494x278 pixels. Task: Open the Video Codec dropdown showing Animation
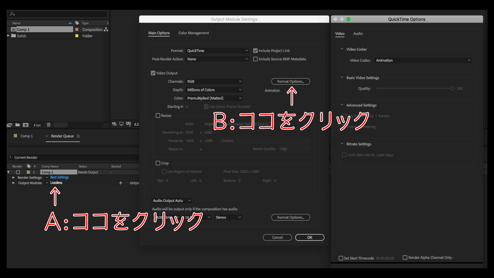click(x=423, y=60)
